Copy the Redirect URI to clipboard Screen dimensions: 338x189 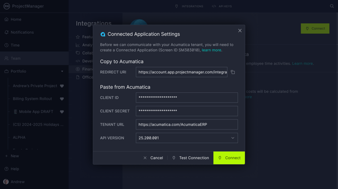coord(233,72)
